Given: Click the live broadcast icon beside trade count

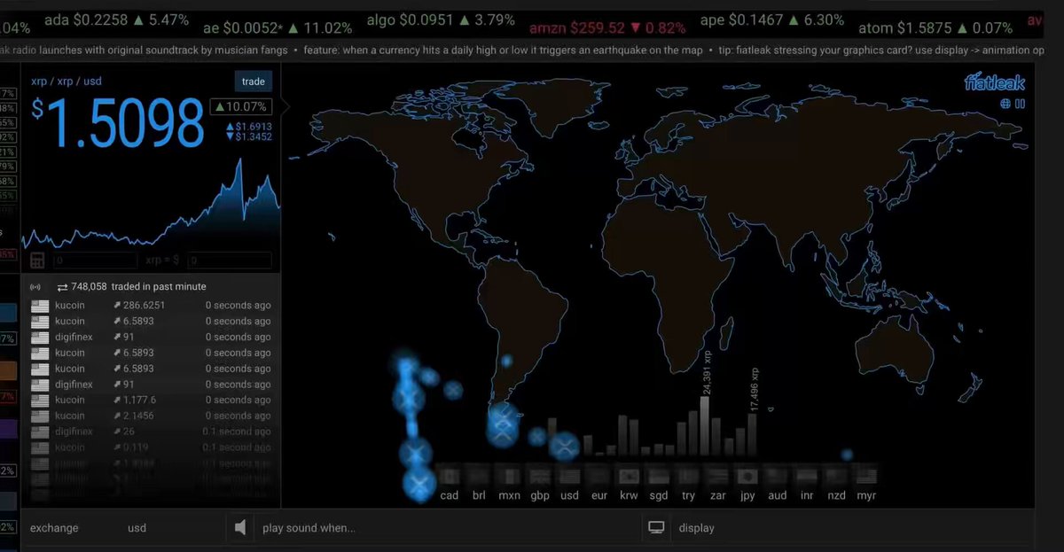Looking at the screenshot, I should point(36,287).
